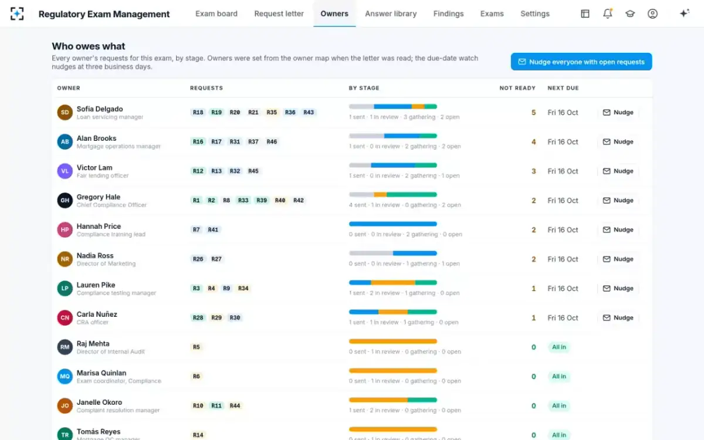Click the All in badge for Raj Mehta
Image resolution: width=704 pixels, height=440 pixels.
click(559, 347)
